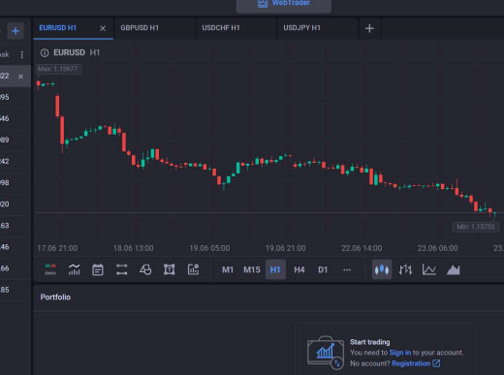Switch to candlestick chart type
Image resolution: width=504 pixels, height=375 pixels.
[382, 269]
